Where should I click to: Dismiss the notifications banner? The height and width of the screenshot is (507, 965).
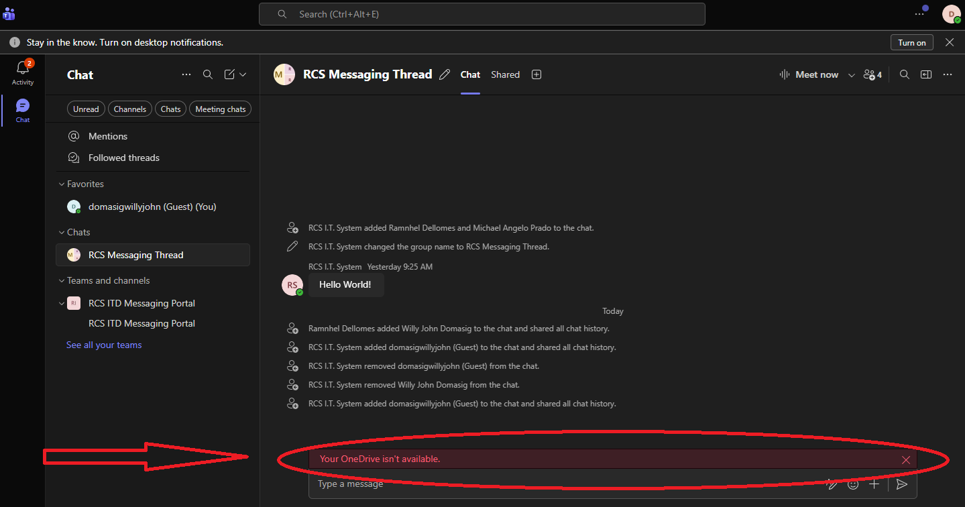[949, 42]
